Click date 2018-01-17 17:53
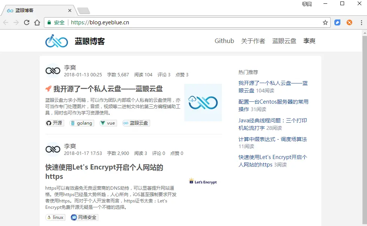 click(83, 153)
